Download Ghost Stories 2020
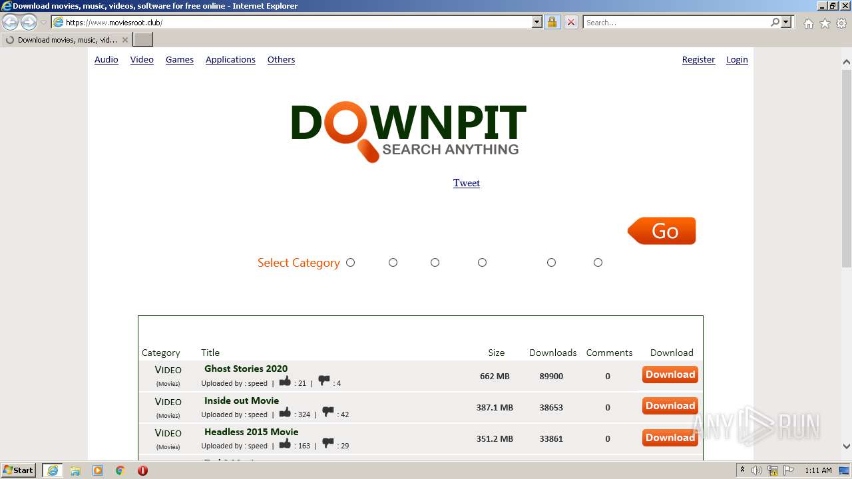Viewport: 852px width, 479px height. point(670,375)
